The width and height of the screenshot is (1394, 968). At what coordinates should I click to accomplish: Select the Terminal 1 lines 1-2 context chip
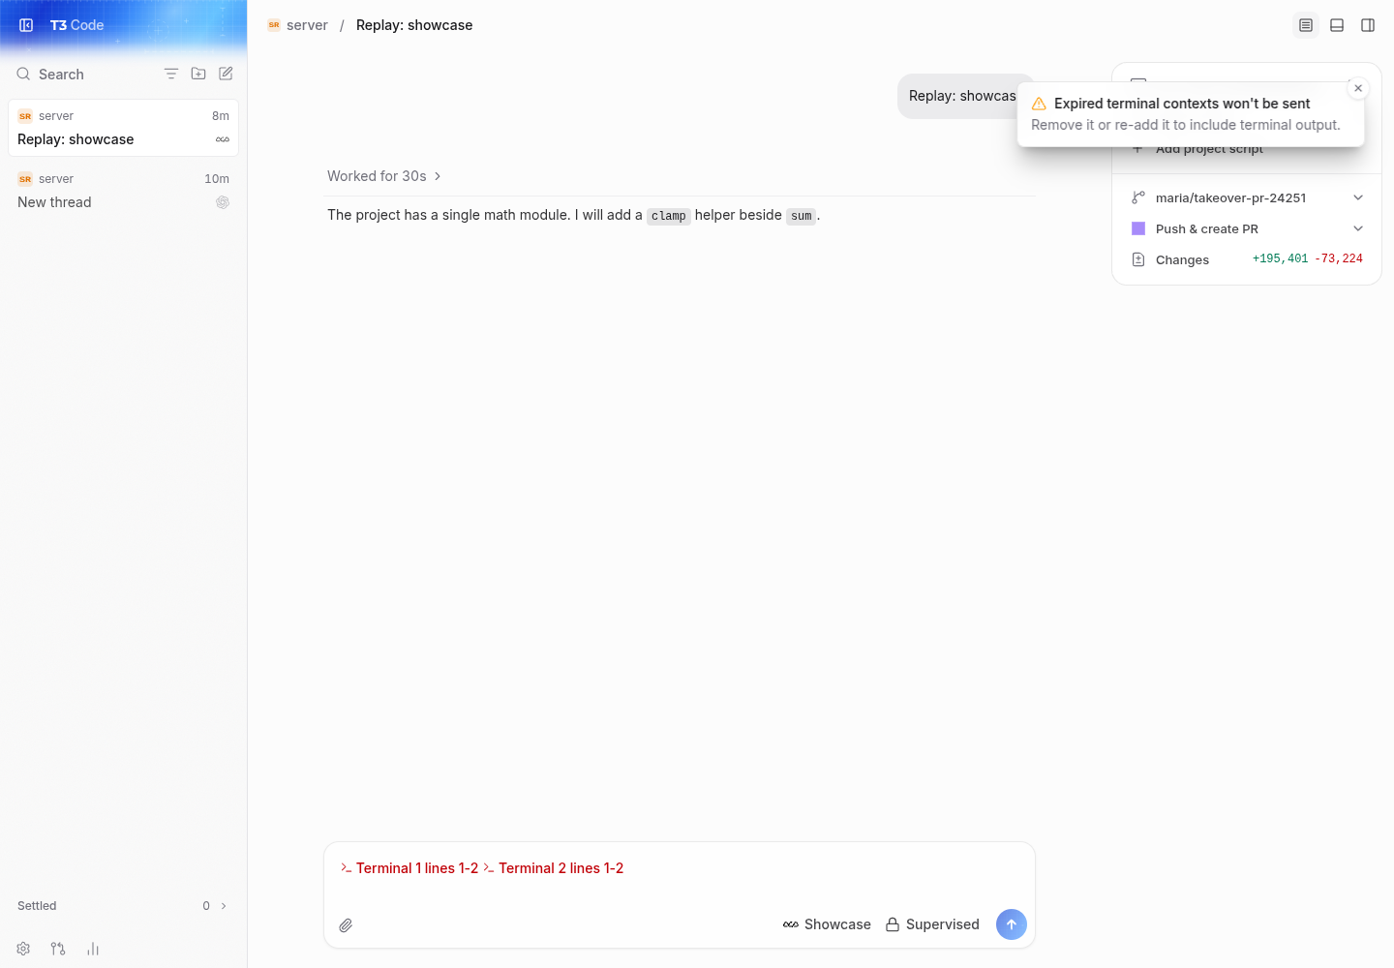(x=409, y=868)
